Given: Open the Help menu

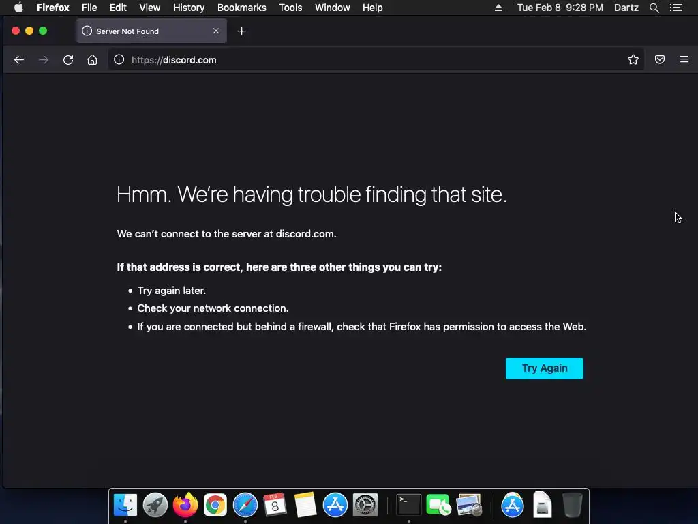Looking at the screenshot, I should pos(373,8).
